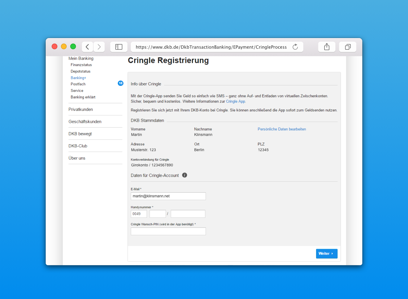The height and width of the screenshot is (299, 408).
Task: Show all tabs with the tab overview icon
Action: (348, 47)
